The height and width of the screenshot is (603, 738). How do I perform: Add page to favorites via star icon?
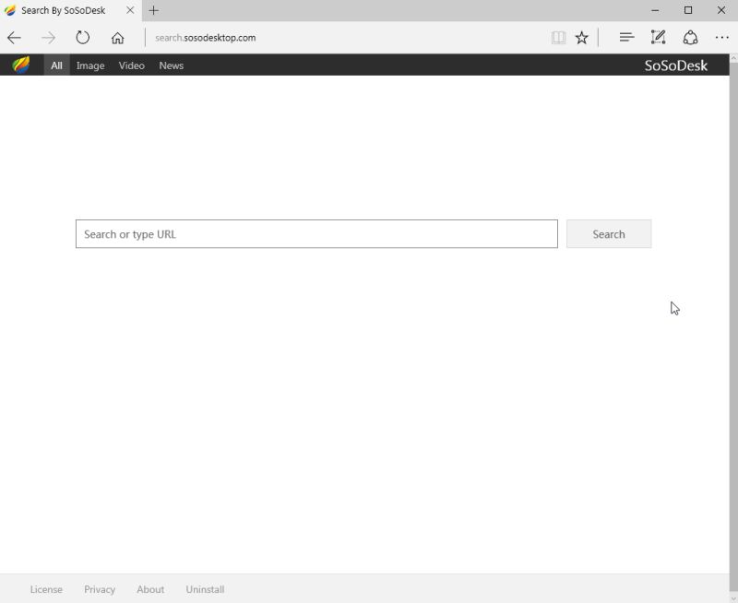[x=581, y=37]
